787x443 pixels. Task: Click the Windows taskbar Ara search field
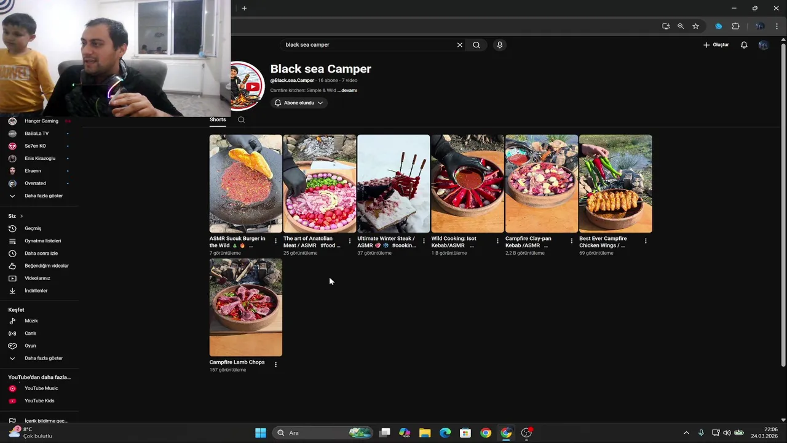[x=323, y=433]
